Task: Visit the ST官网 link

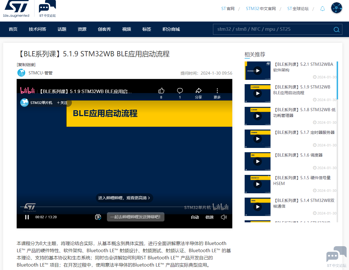Action: tap(228, 9)
